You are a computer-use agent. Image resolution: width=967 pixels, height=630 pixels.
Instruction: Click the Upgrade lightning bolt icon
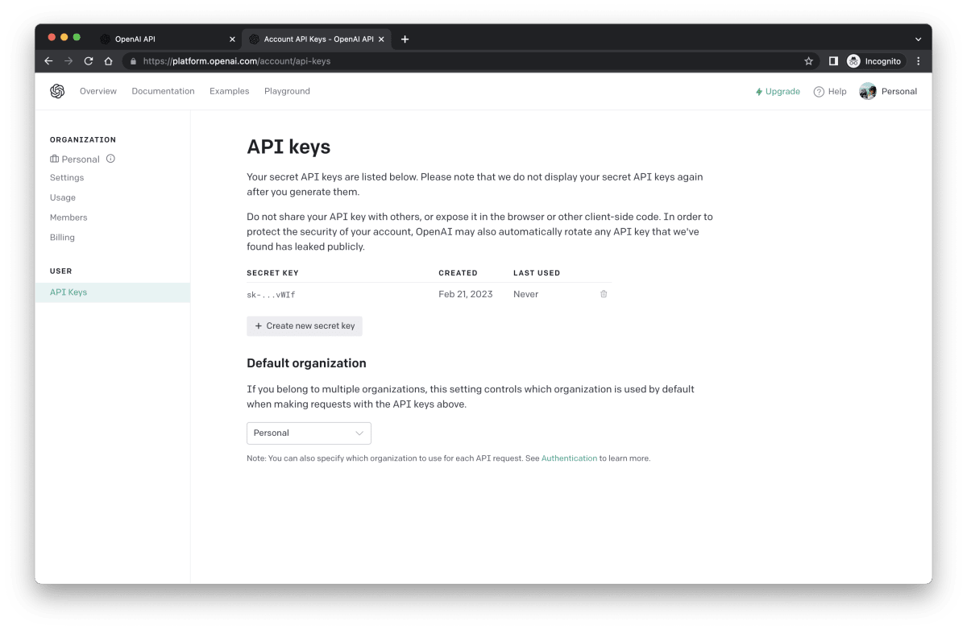pyautogui.click(x=758, y=91)
